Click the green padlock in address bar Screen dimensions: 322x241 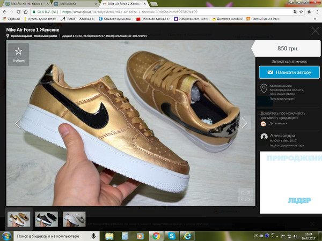(34, 12)
